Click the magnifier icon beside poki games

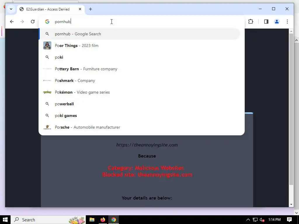(47, 116)
